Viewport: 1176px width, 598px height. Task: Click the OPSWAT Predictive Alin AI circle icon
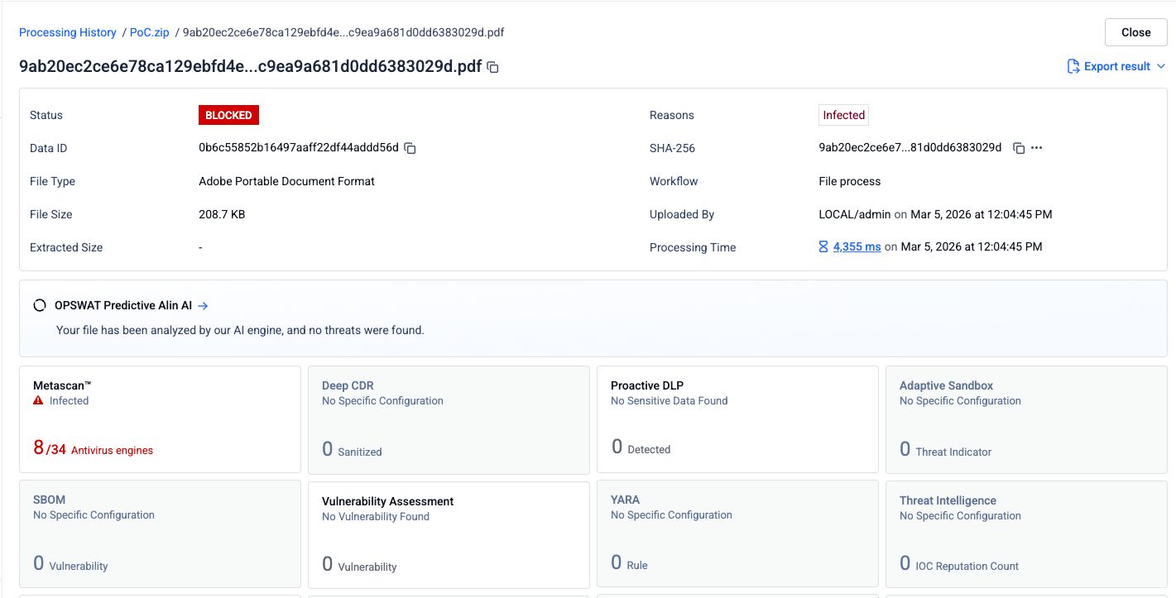tap(40, 305)
